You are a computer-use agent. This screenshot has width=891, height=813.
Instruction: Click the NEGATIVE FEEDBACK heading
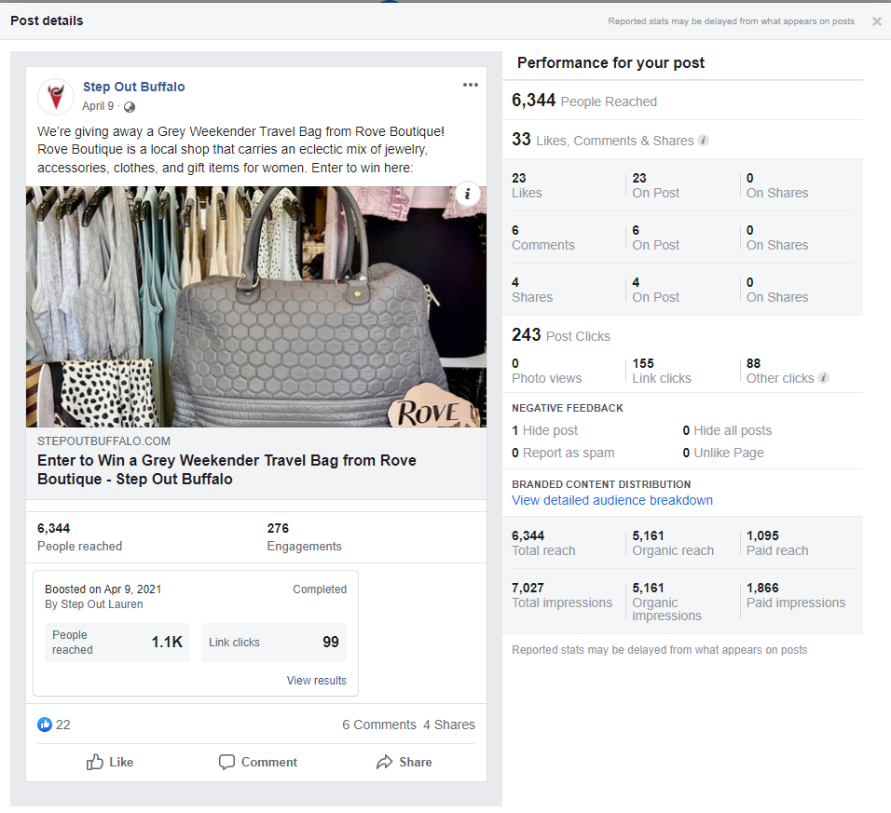(567, 408)
